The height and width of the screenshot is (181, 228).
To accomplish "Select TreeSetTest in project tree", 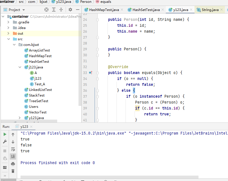I will (x=36, y=101).
